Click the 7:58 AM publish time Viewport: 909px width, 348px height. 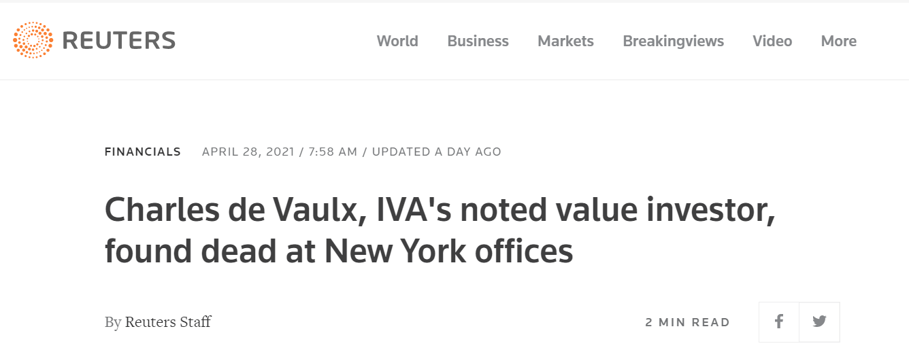pyautogui.click(x=333, y=152)
